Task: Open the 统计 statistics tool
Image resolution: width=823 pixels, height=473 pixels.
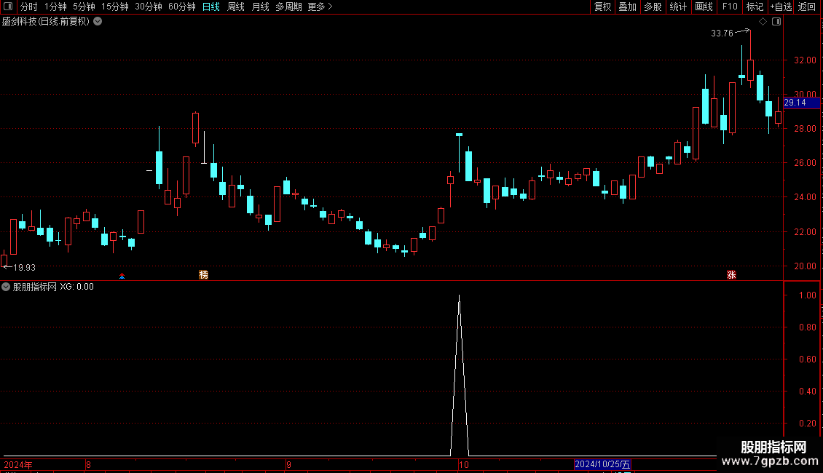Action: pos(678,7)
